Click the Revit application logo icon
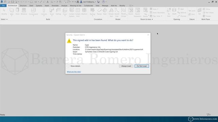The image size is (218, 122). point(2,2)
